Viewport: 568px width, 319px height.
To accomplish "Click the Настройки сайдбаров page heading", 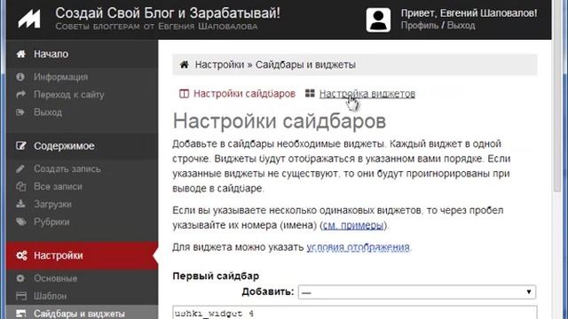I will 280,121.
